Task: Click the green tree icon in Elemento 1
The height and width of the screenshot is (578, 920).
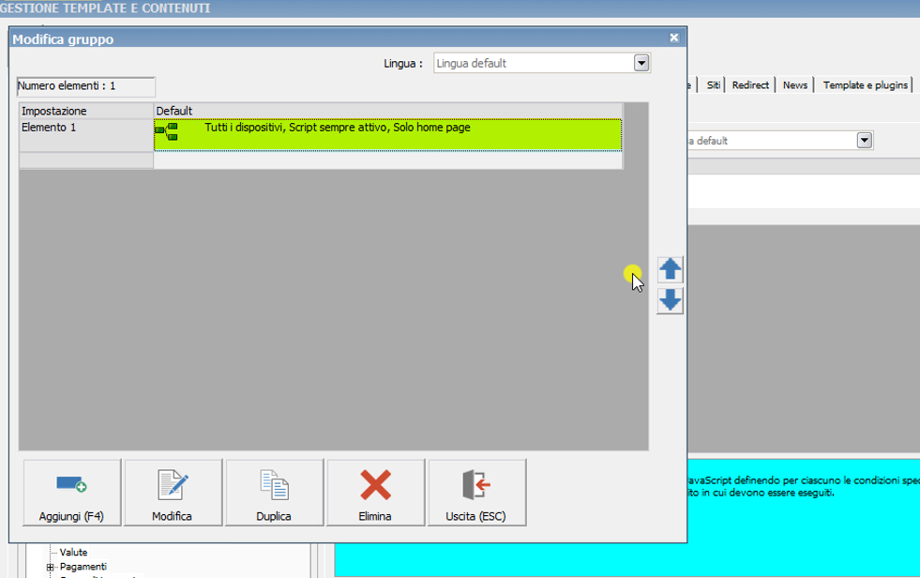Action: pos(166,133)
